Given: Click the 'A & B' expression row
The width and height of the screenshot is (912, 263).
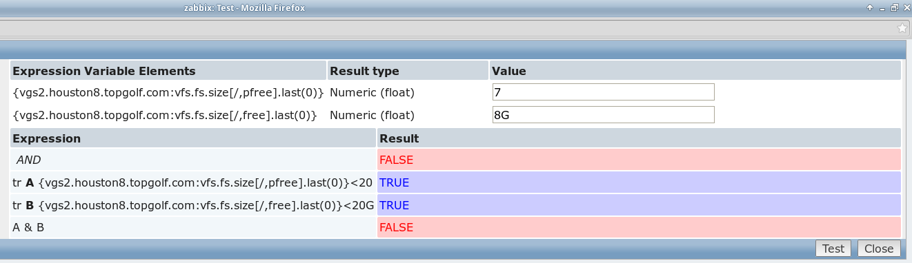Looking at the screenshot, I should pos(193,227).
